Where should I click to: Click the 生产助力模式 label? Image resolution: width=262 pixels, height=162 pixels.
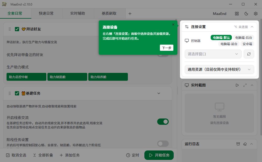click(18, 67)
